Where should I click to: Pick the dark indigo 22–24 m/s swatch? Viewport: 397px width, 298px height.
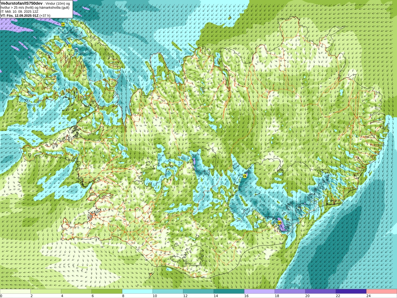click(351, 291)
